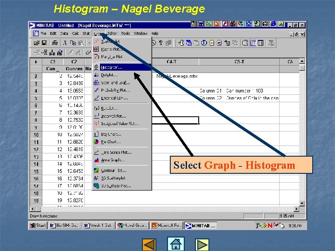Click the Paste clipboard icon
The height and width of the screenshot is (251, 335).
81,43
